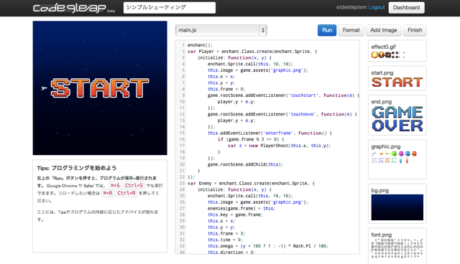The image size is (460, 264).
Task: Select the graphic.png sprite sheet thumbnail
Action: click(397, 159)
